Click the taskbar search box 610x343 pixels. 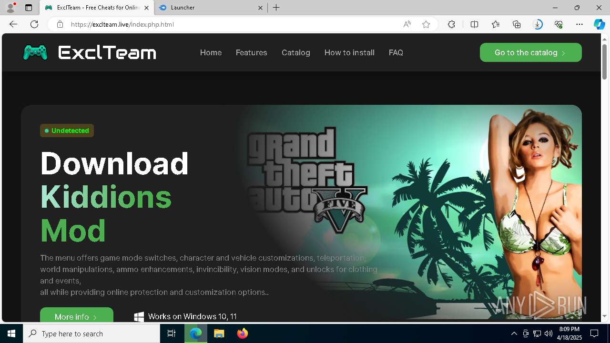pos(91,333)
